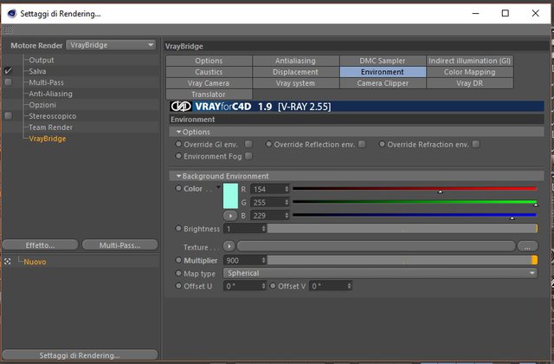The image size is (554, 364).
Task: Open the Translator tab
Action: [x=209, y=94]
